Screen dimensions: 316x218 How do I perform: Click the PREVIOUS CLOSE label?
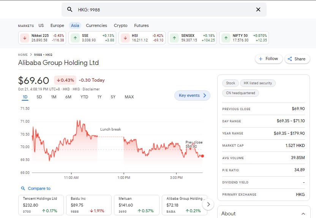point(236,109)
